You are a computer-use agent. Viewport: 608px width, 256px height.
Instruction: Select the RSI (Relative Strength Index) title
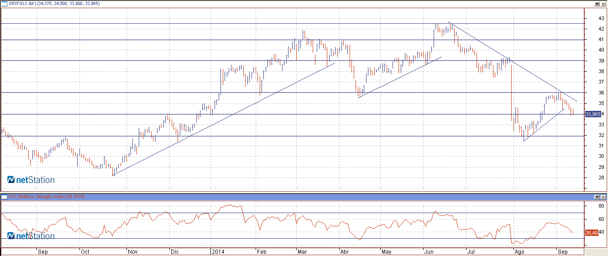(38, 197)
